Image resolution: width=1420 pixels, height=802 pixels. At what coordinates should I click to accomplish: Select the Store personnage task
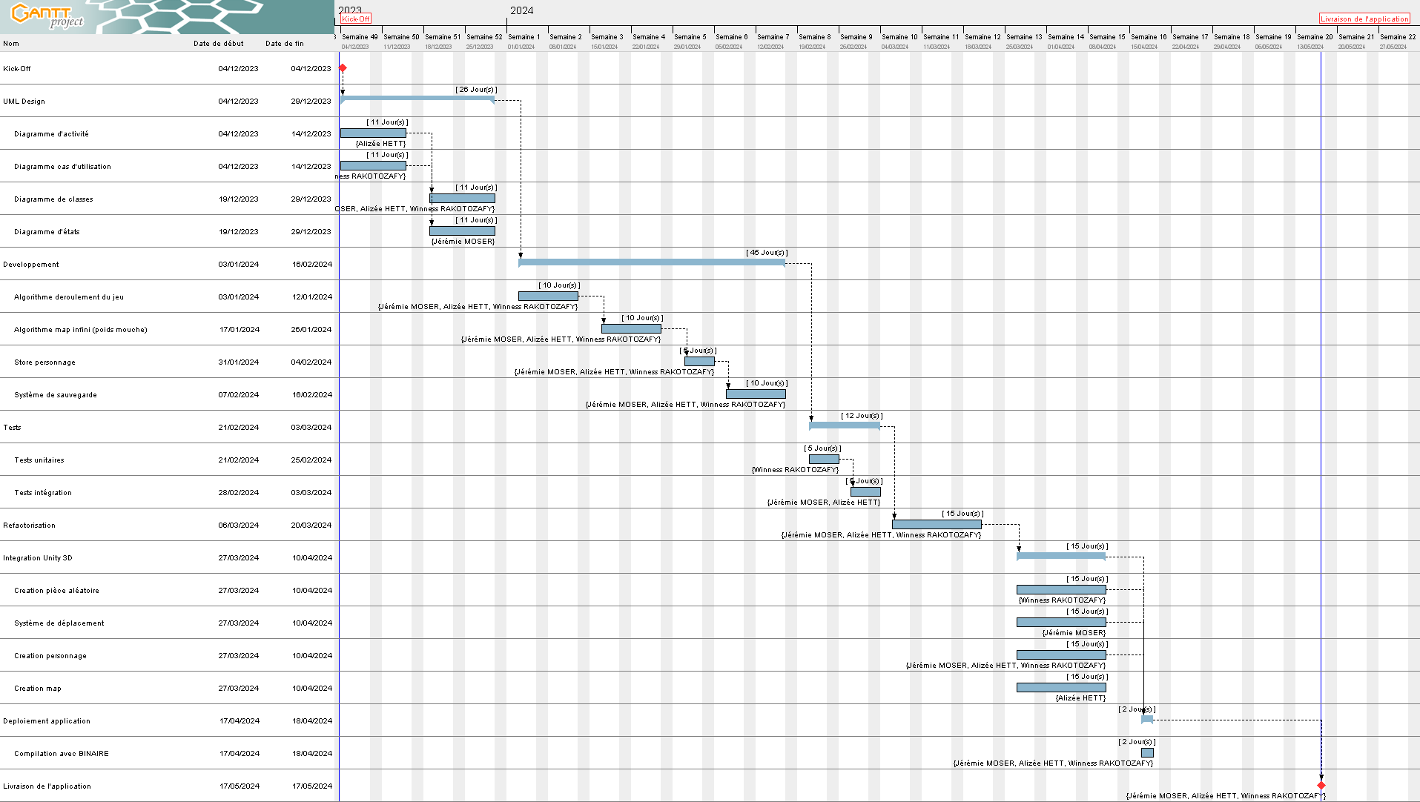(x=44, y=362)
